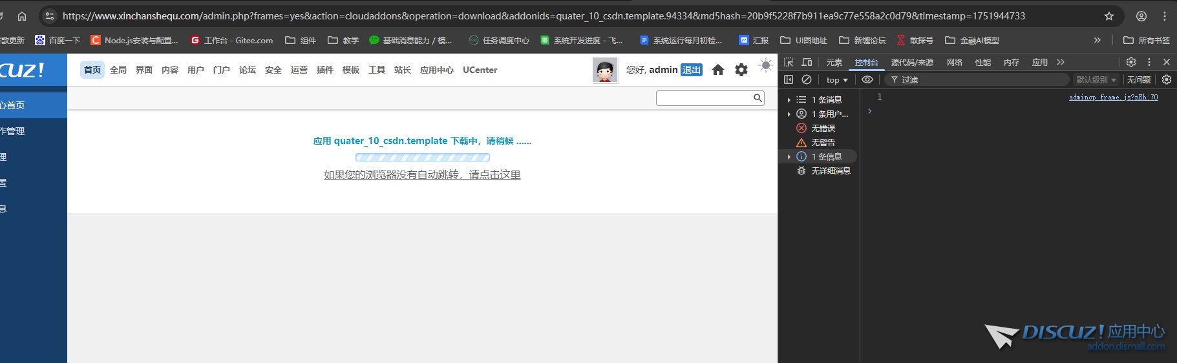Open the 插件 admin menu item

pos(324,70)
